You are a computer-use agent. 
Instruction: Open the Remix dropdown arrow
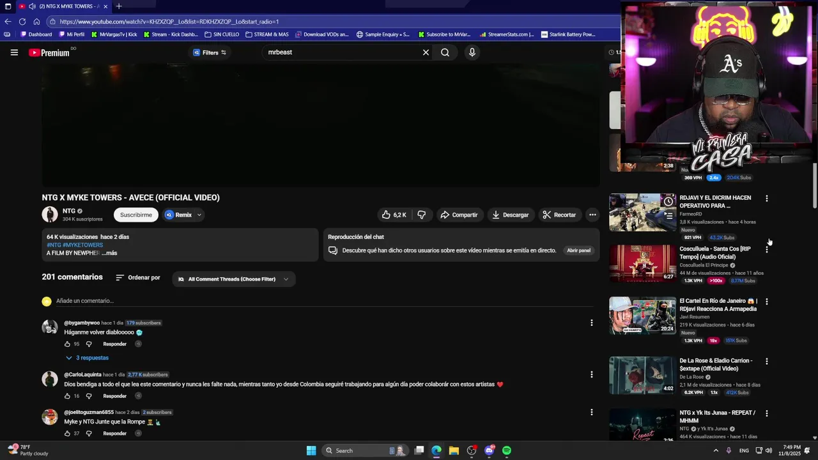tap(199, 215)
